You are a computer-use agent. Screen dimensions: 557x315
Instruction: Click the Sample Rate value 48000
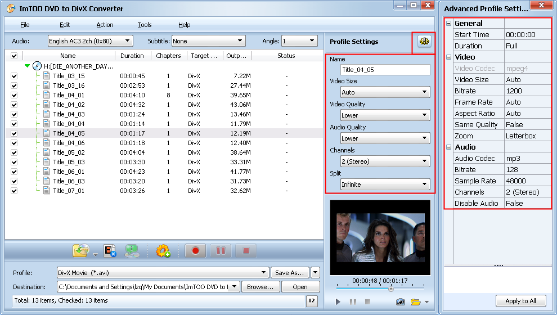tap(528, 181)
